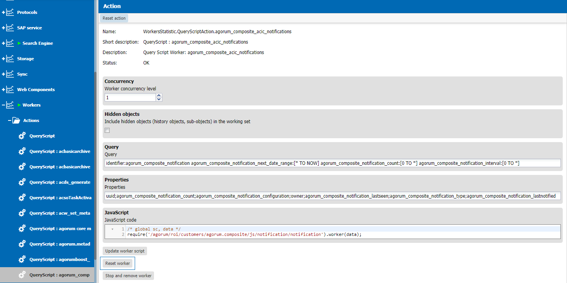Click gear icon for QueryScript : agorum core m
This screenshot has width=567, height=283.
click(x=22, y=229)
